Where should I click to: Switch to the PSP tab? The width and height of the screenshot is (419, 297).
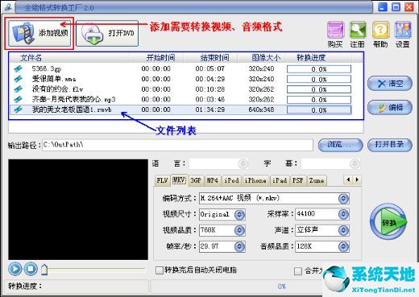click(298, 180)
